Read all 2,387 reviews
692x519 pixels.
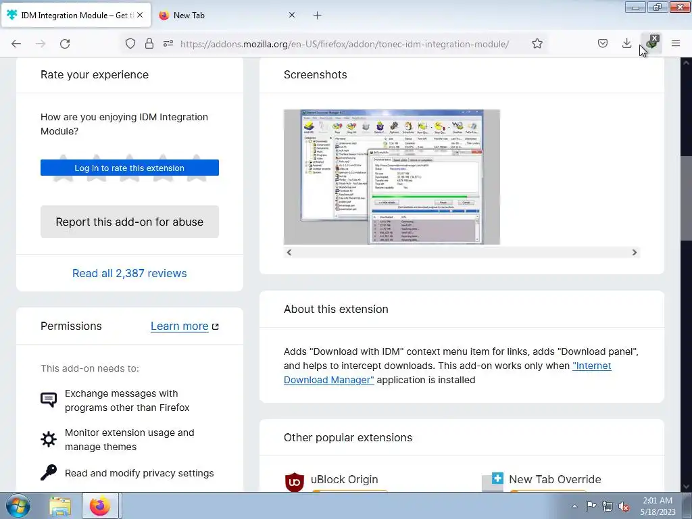(x=130, y=273)
